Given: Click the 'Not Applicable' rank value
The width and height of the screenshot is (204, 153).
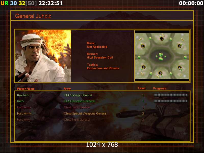Looking at the screenshot, I should (97, 47).
